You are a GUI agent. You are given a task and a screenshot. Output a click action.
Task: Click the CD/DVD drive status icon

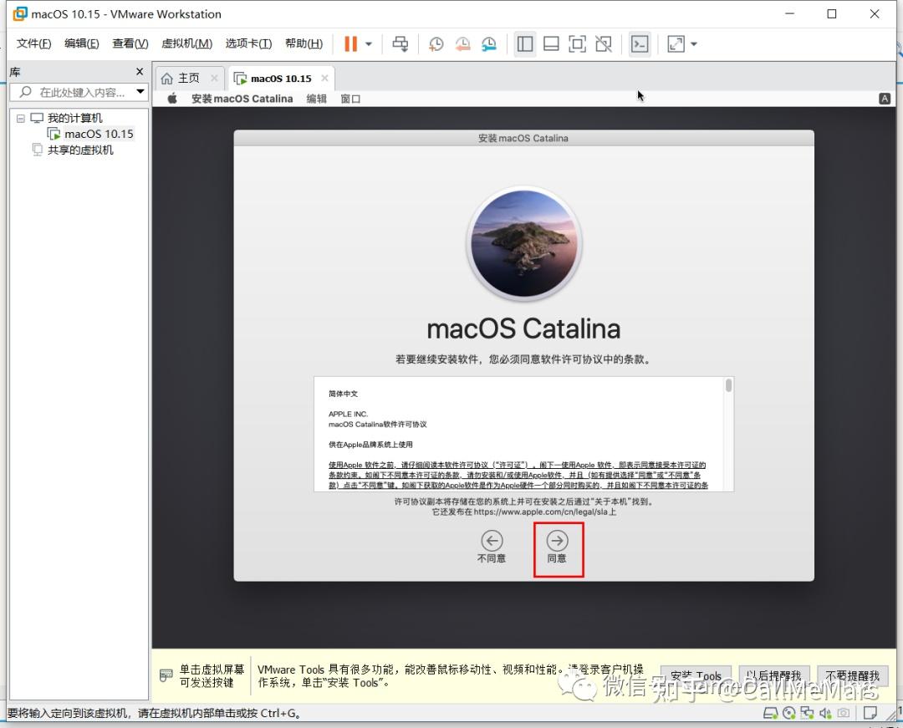click(x=789, y=714)
